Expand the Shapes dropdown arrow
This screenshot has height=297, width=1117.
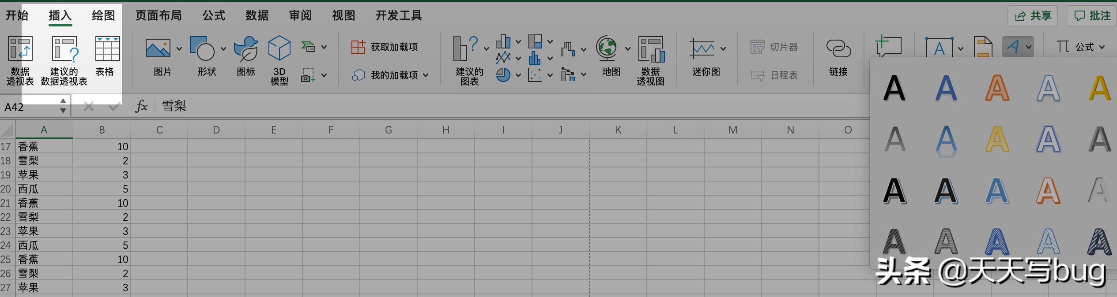tap(223, 49)
